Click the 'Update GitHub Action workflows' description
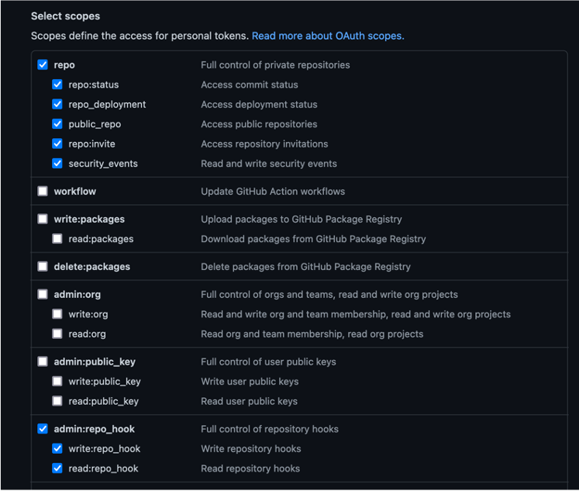This screenshot has width=579, height=491. click(273, 192)
